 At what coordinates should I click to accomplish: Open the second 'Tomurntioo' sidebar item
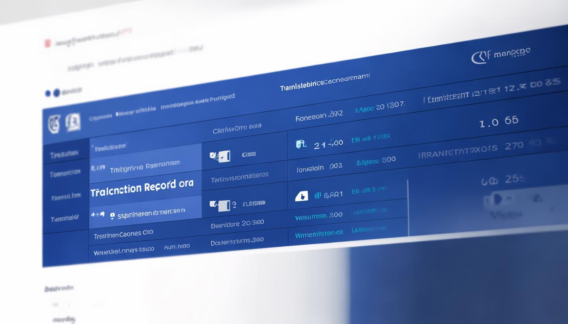click(x=65, y=173)
